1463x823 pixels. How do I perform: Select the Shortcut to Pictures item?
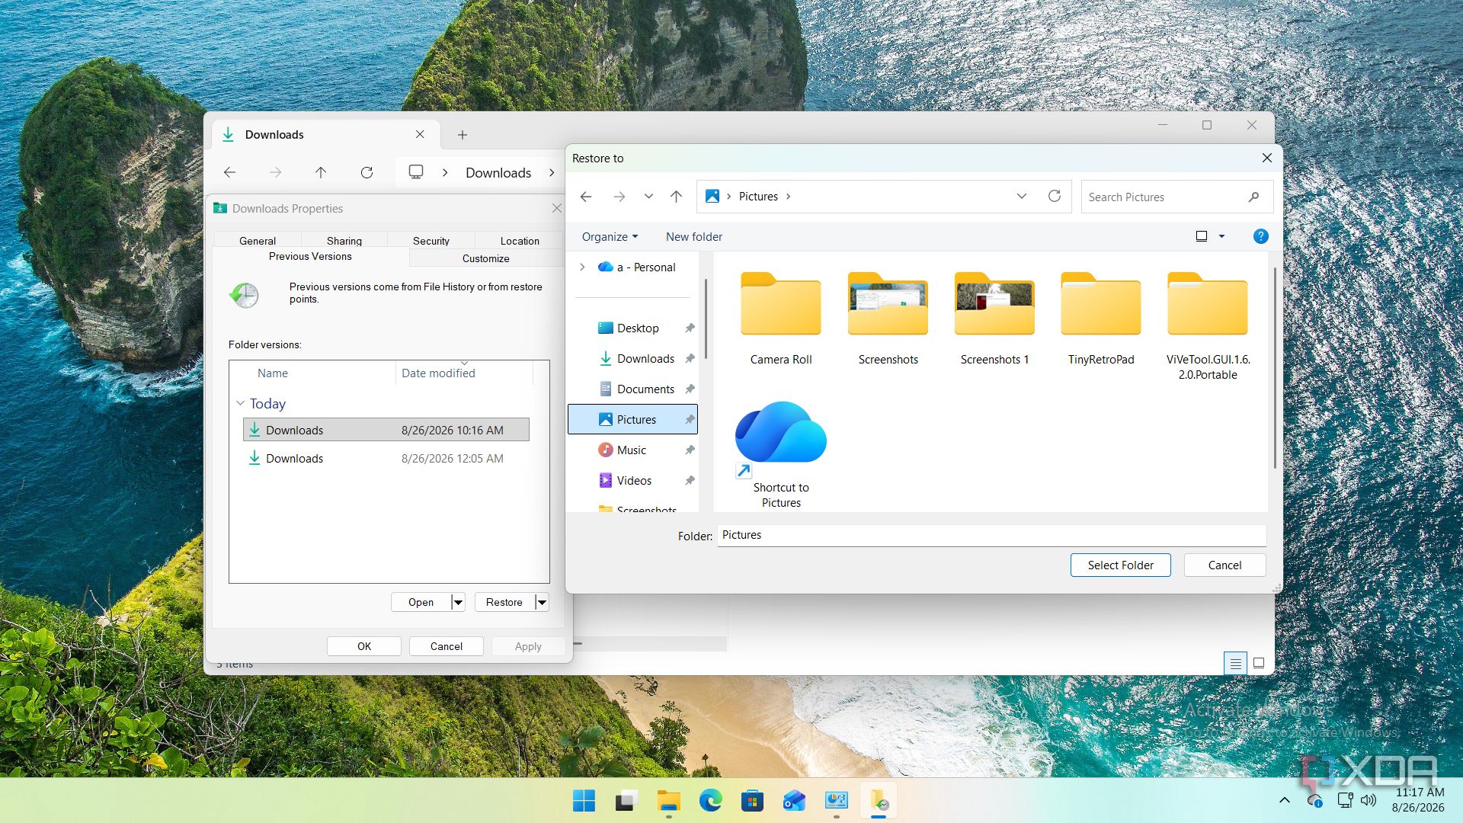click(781, 455)
